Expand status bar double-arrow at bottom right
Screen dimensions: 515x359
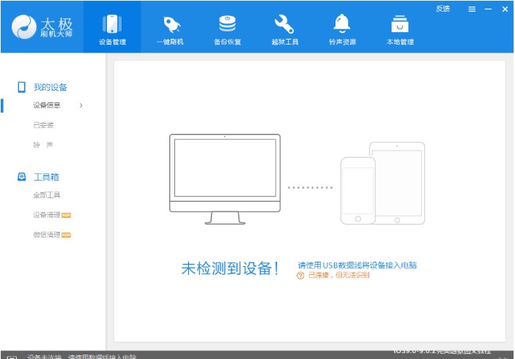click(503, 357)
